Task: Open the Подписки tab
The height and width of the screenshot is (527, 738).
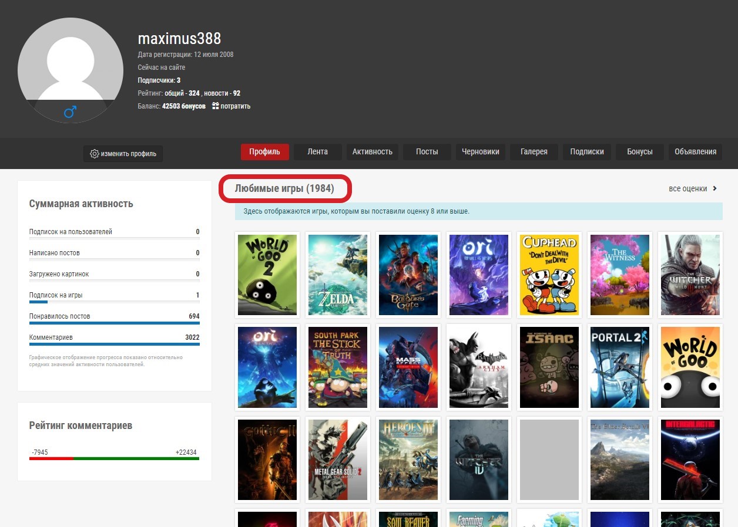Action: point(587,151)
